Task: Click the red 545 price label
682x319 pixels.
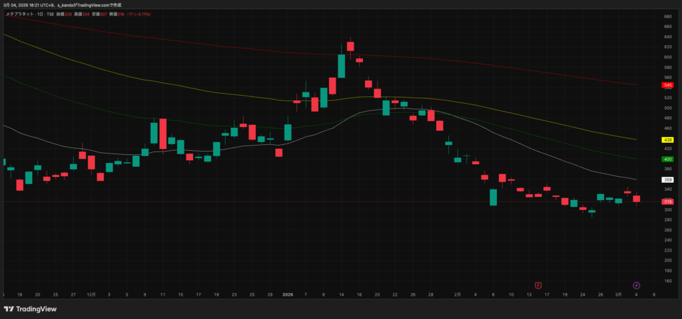Action: (x=667, y=85)
